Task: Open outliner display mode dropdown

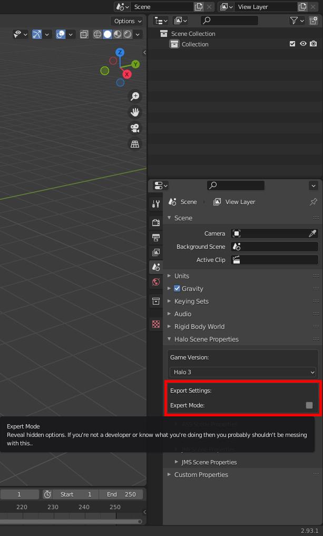Action: pos(181,21)
